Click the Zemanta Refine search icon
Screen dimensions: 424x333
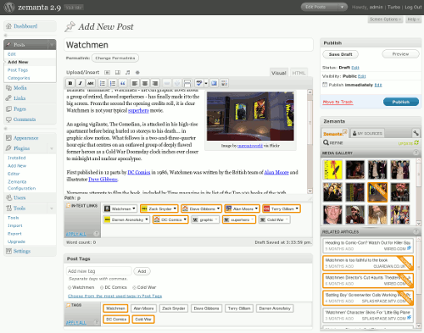[x=326, y=142]
